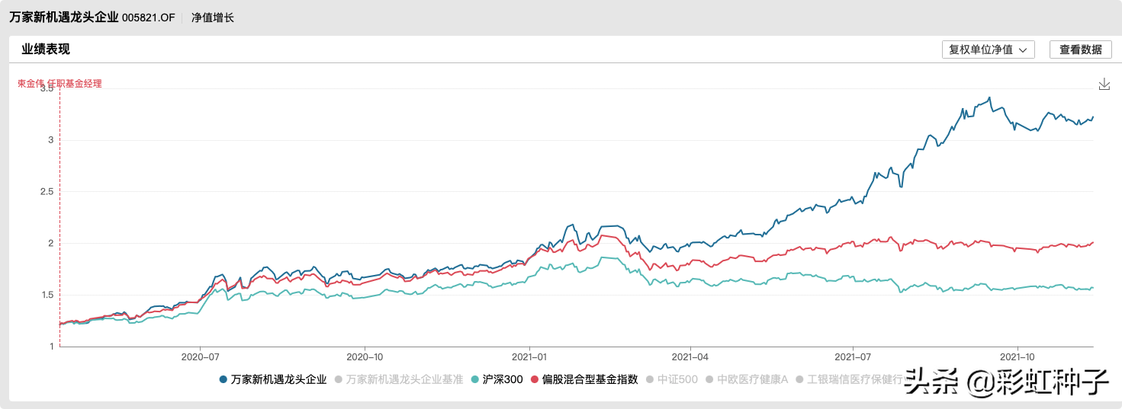Hide the 偏股混合型基金指数 series
This screenshot has height=409, width=1122.
coord(590,379)
